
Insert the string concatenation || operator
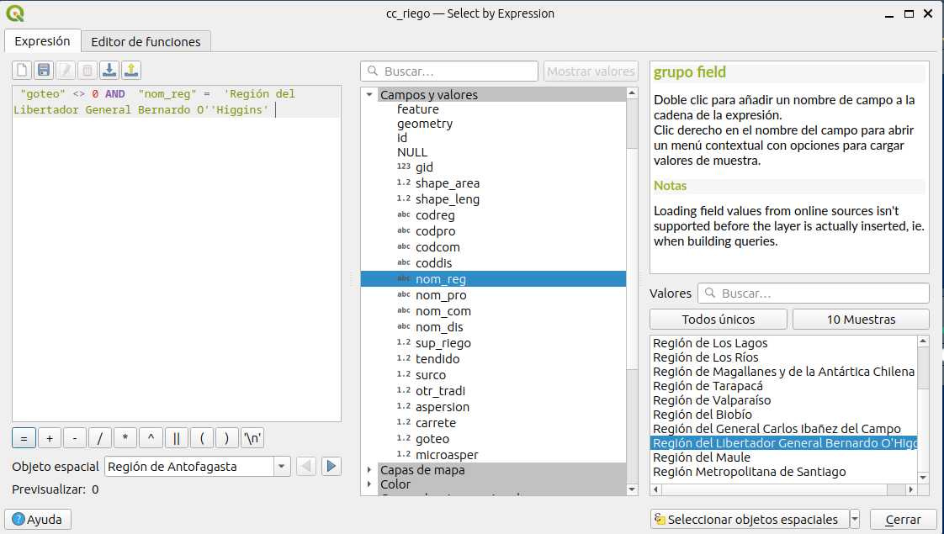click(176, 438)
